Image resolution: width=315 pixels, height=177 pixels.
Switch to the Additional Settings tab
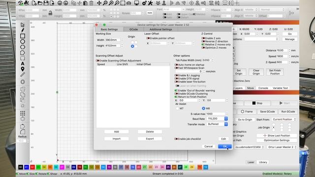tap(161, 29)
